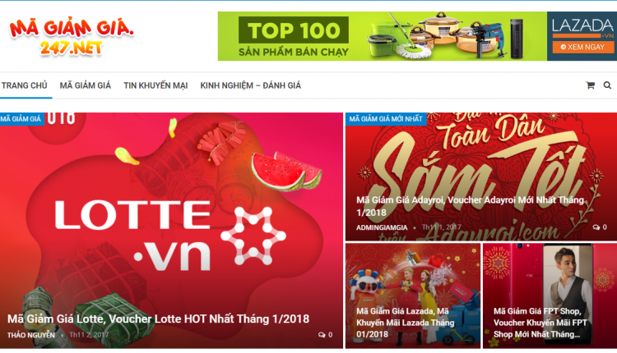Click author ADMINGIAMGIA link
Image resolution: width=617 pixels, height=353 pixels.
[x=382, y=227]
